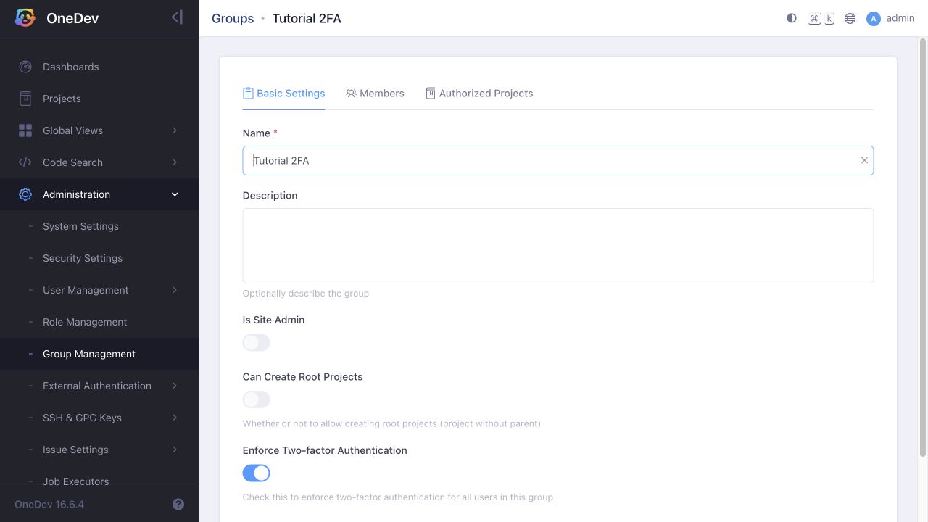Open the language globe icon
The height and width of the screenshot is (522, 928).
pyautogui.click(x=850, y=18)
